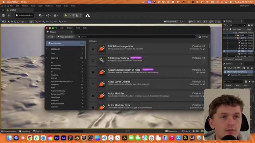Open the Build menu in main editor
255x143 pixels.
[40, 6]
